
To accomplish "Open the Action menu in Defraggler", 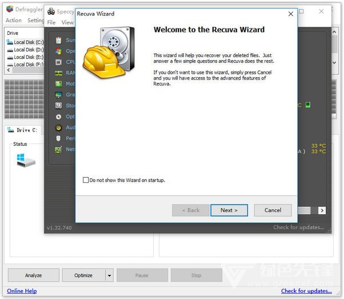I will coord(14,21).
